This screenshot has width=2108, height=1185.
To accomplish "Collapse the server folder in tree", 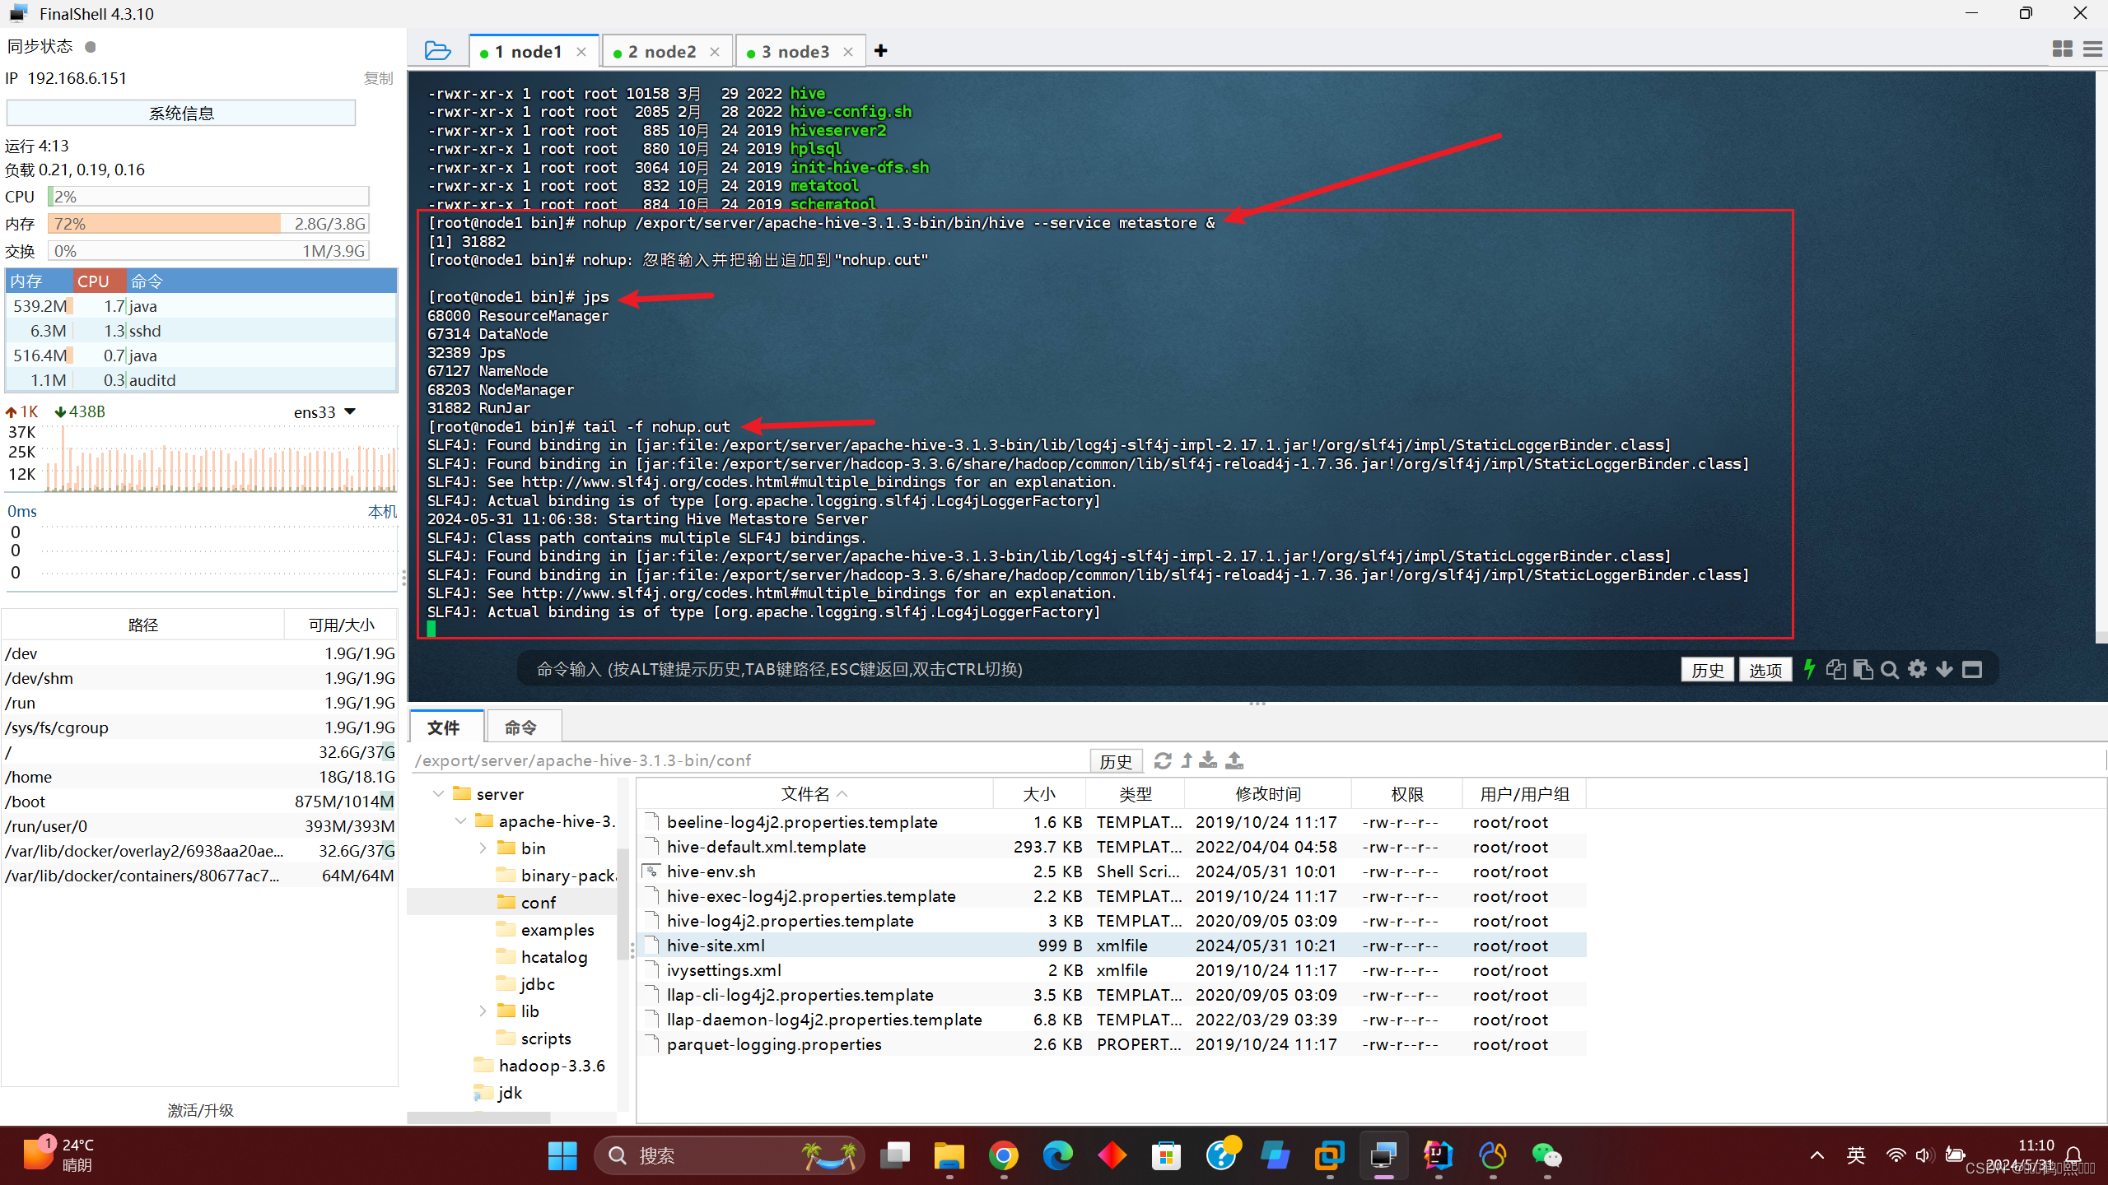I will pyautogui.click(x=438, y=794).
